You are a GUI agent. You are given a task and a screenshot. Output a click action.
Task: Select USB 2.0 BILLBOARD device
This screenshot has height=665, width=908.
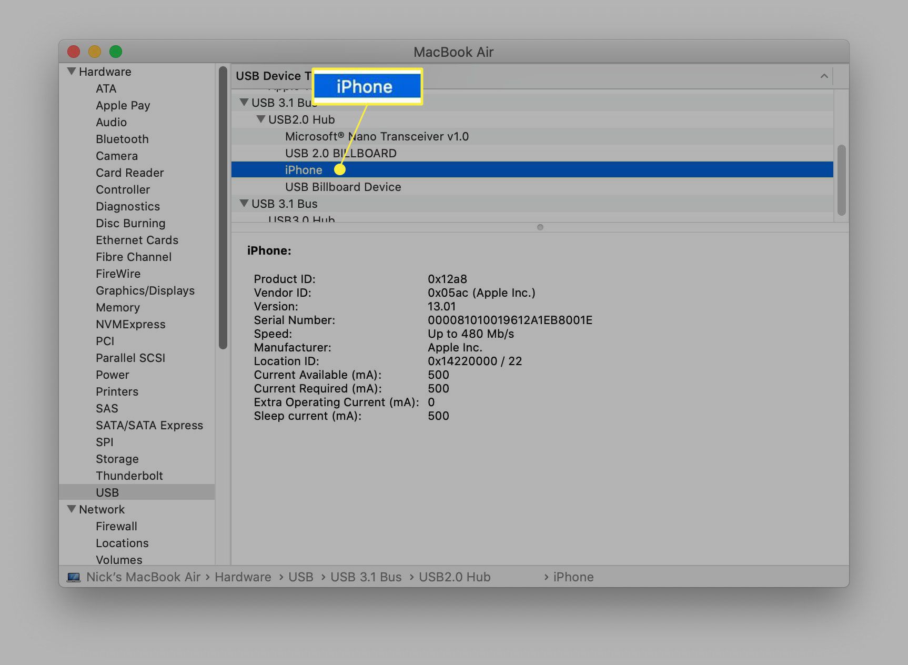click(532, 153)
